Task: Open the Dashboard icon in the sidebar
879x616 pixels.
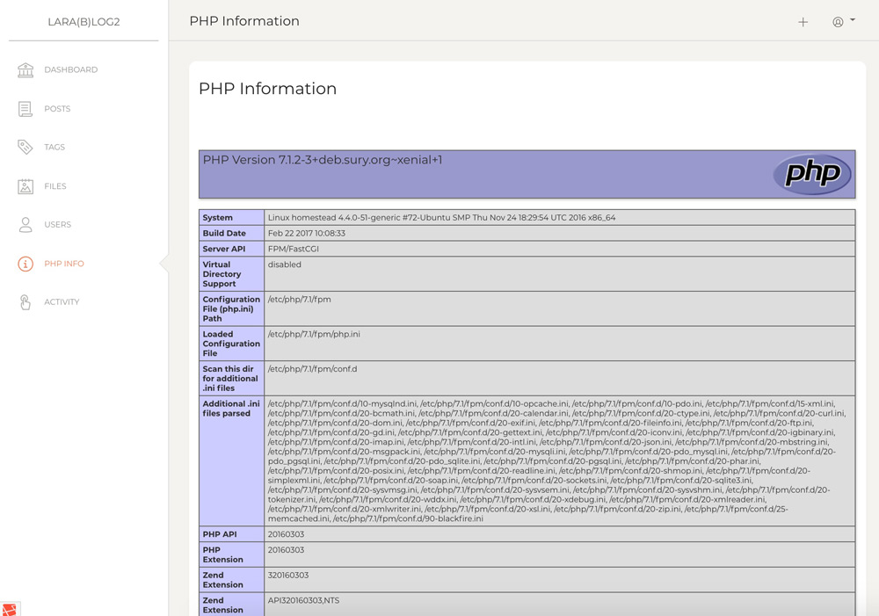Action: pyautogui.click(x=25, y=69)
